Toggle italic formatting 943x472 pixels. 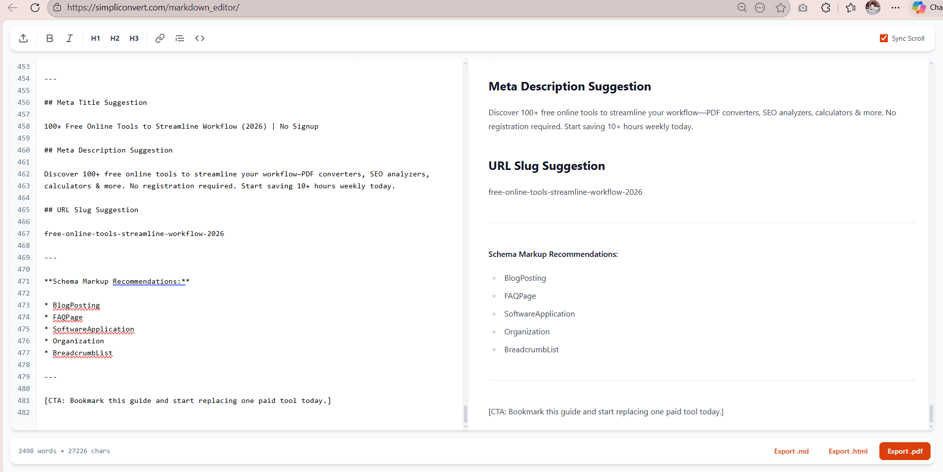[x=69, y=38]
